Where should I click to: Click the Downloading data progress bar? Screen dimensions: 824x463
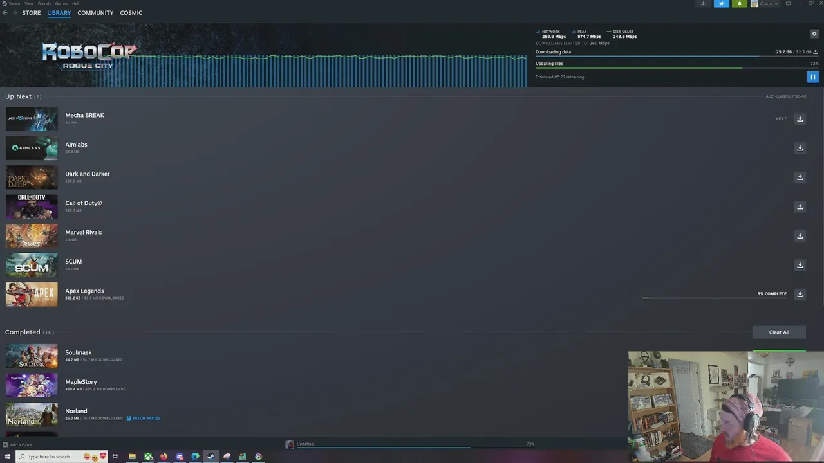pyautogui.click(x=677, y=57)
